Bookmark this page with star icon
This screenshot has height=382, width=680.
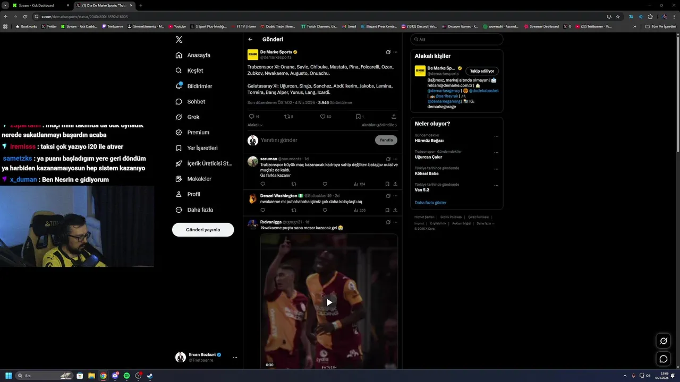click(618, 16)
